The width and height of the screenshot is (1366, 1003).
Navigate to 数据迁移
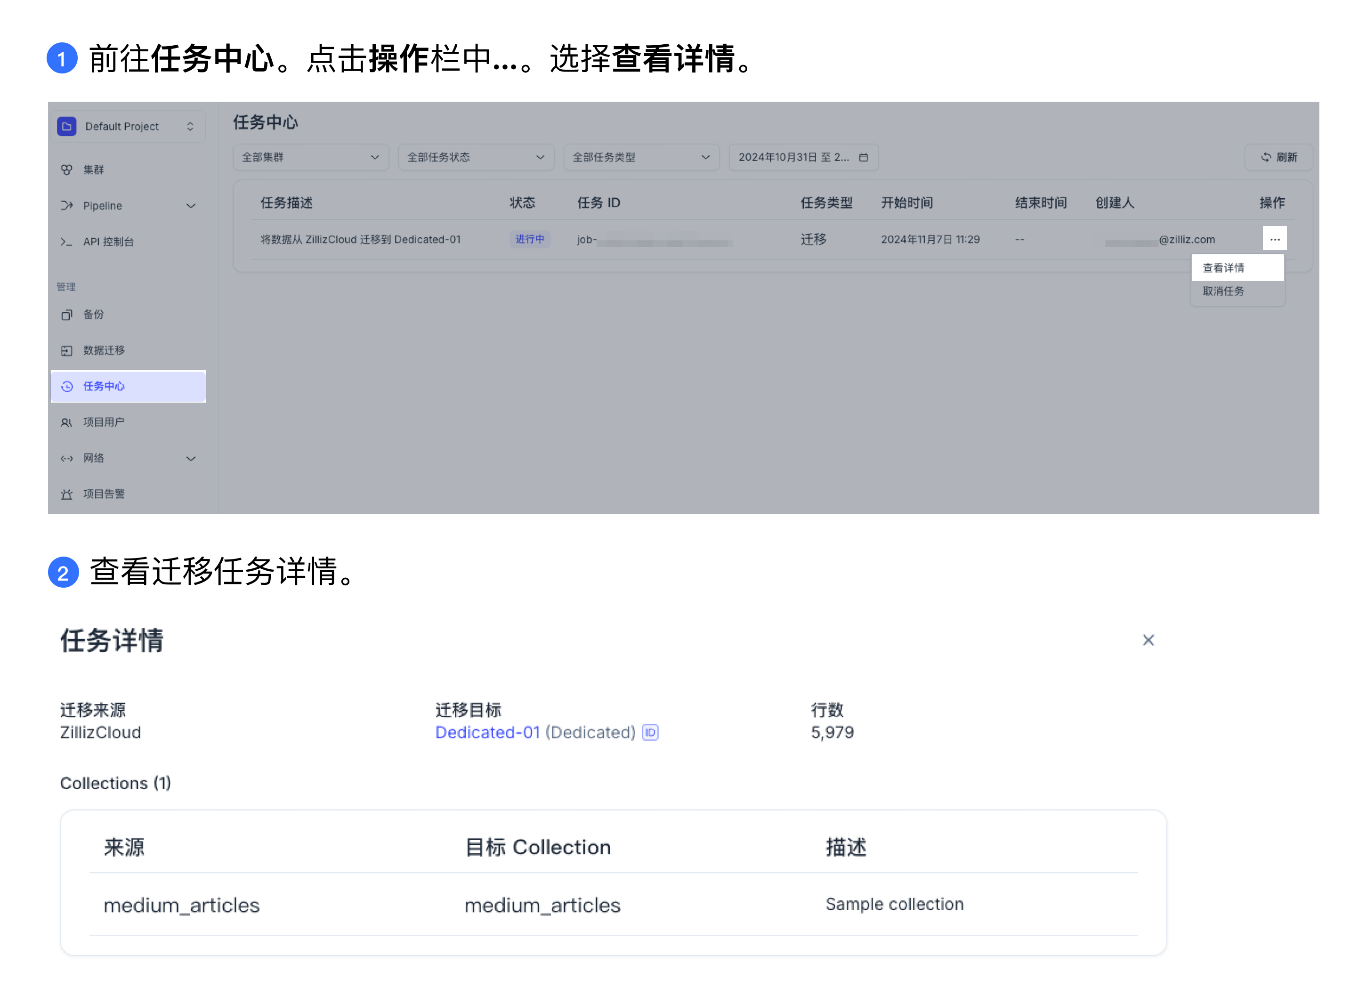[x=104, y=350]
